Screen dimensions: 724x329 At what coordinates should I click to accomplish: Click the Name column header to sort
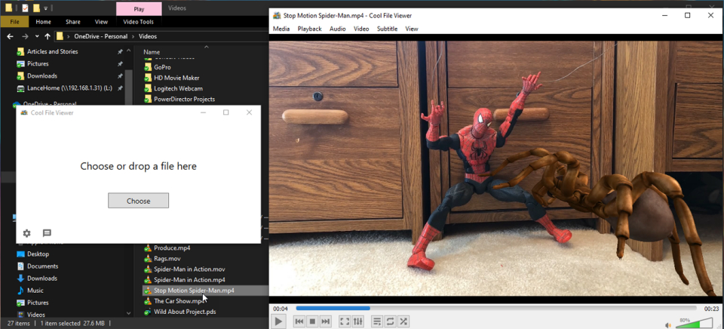pyautogui.click(x=152, y=52)
